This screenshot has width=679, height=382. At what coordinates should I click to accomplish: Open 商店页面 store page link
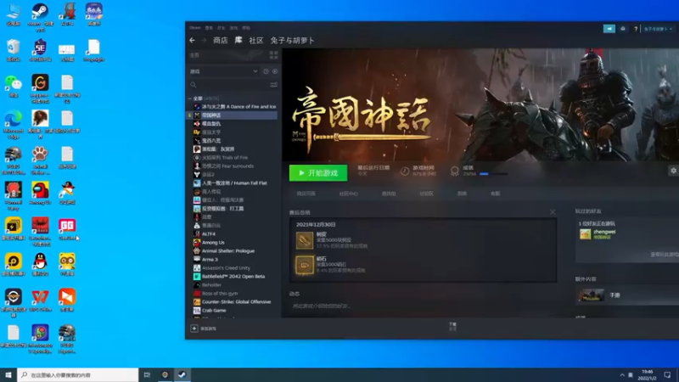pyautogui.click(x=306, y=194)
